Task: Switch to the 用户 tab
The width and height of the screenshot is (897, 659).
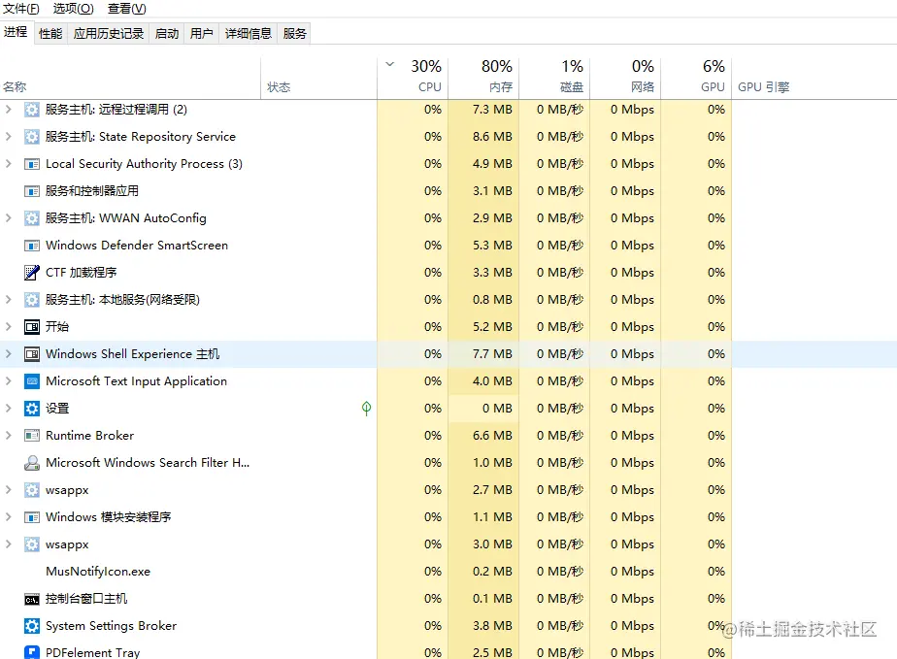Action: (x=201, y=34)
